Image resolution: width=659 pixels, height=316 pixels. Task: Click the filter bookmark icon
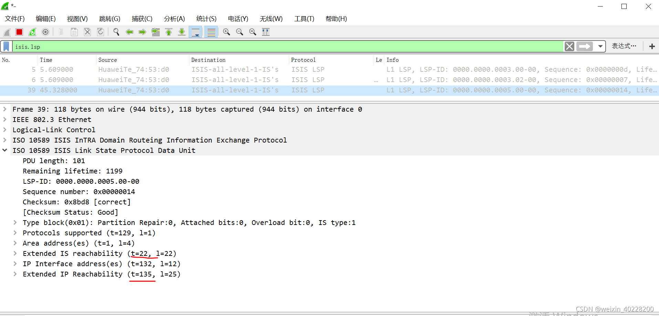(x=6, y=46)
